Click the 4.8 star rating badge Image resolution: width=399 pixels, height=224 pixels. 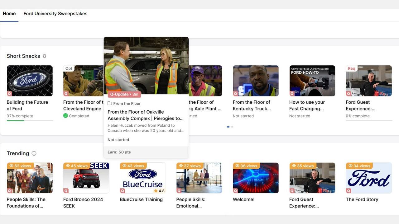click(159, 191)
